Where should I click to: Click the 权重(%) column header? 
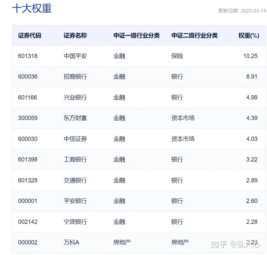pyautogui.click(x=249, y=36)
